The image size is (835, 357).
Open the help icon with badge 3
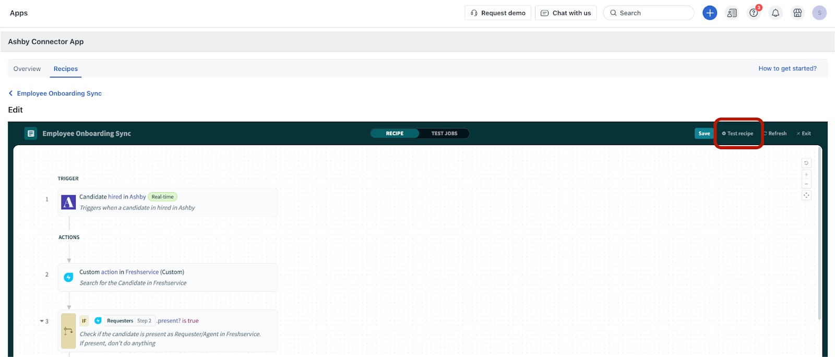click(x=754, y=13)
